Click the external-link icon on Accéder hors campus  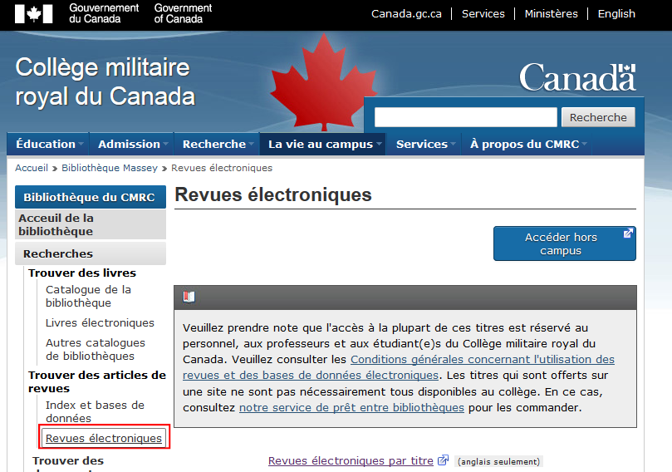coord(628,234)
